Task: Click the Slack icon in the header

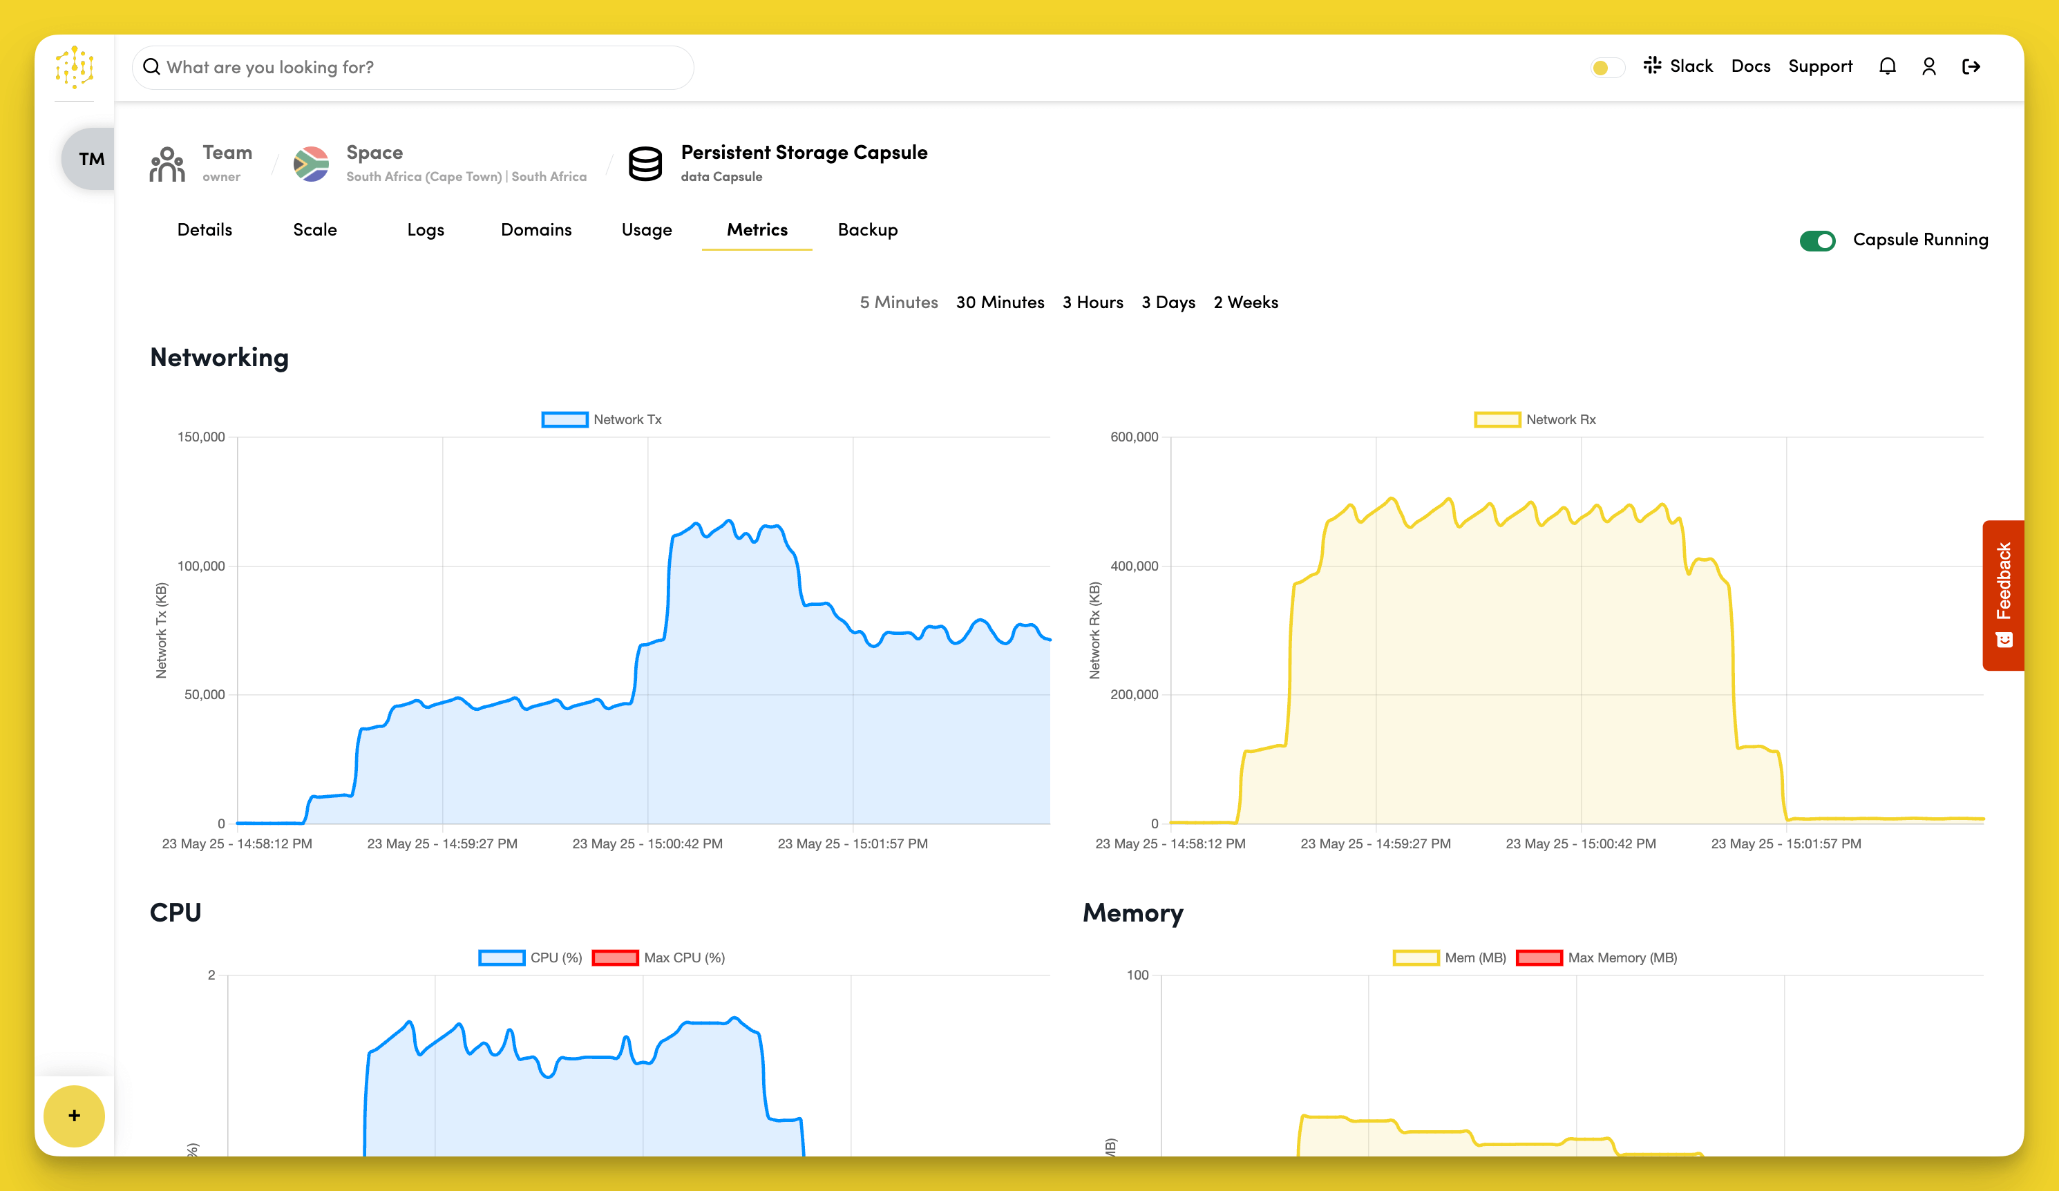Action: click(1653, 66)
